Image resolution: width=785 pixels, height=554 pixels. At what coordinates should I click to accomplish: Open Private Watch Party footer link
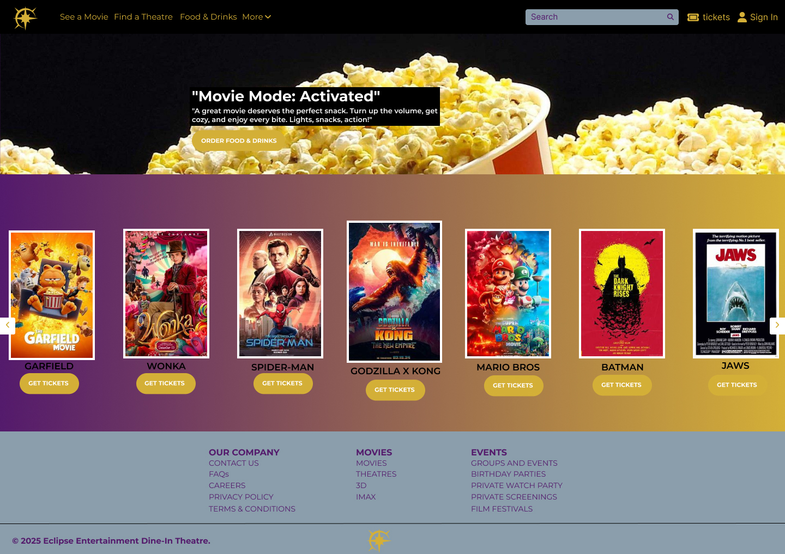[x=517, y=485]
